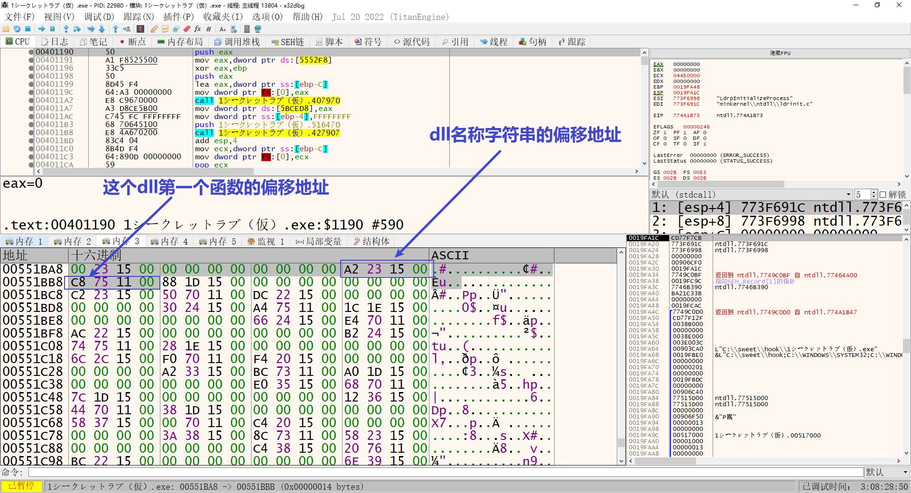Open the Scylla plugin icon
The width and height of the screenshot is (911, 493).
140,29
